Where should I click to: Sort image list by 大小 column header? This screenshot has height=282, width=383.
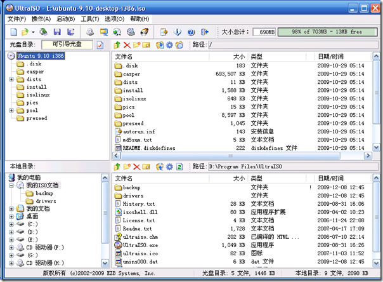click(229, 57)
